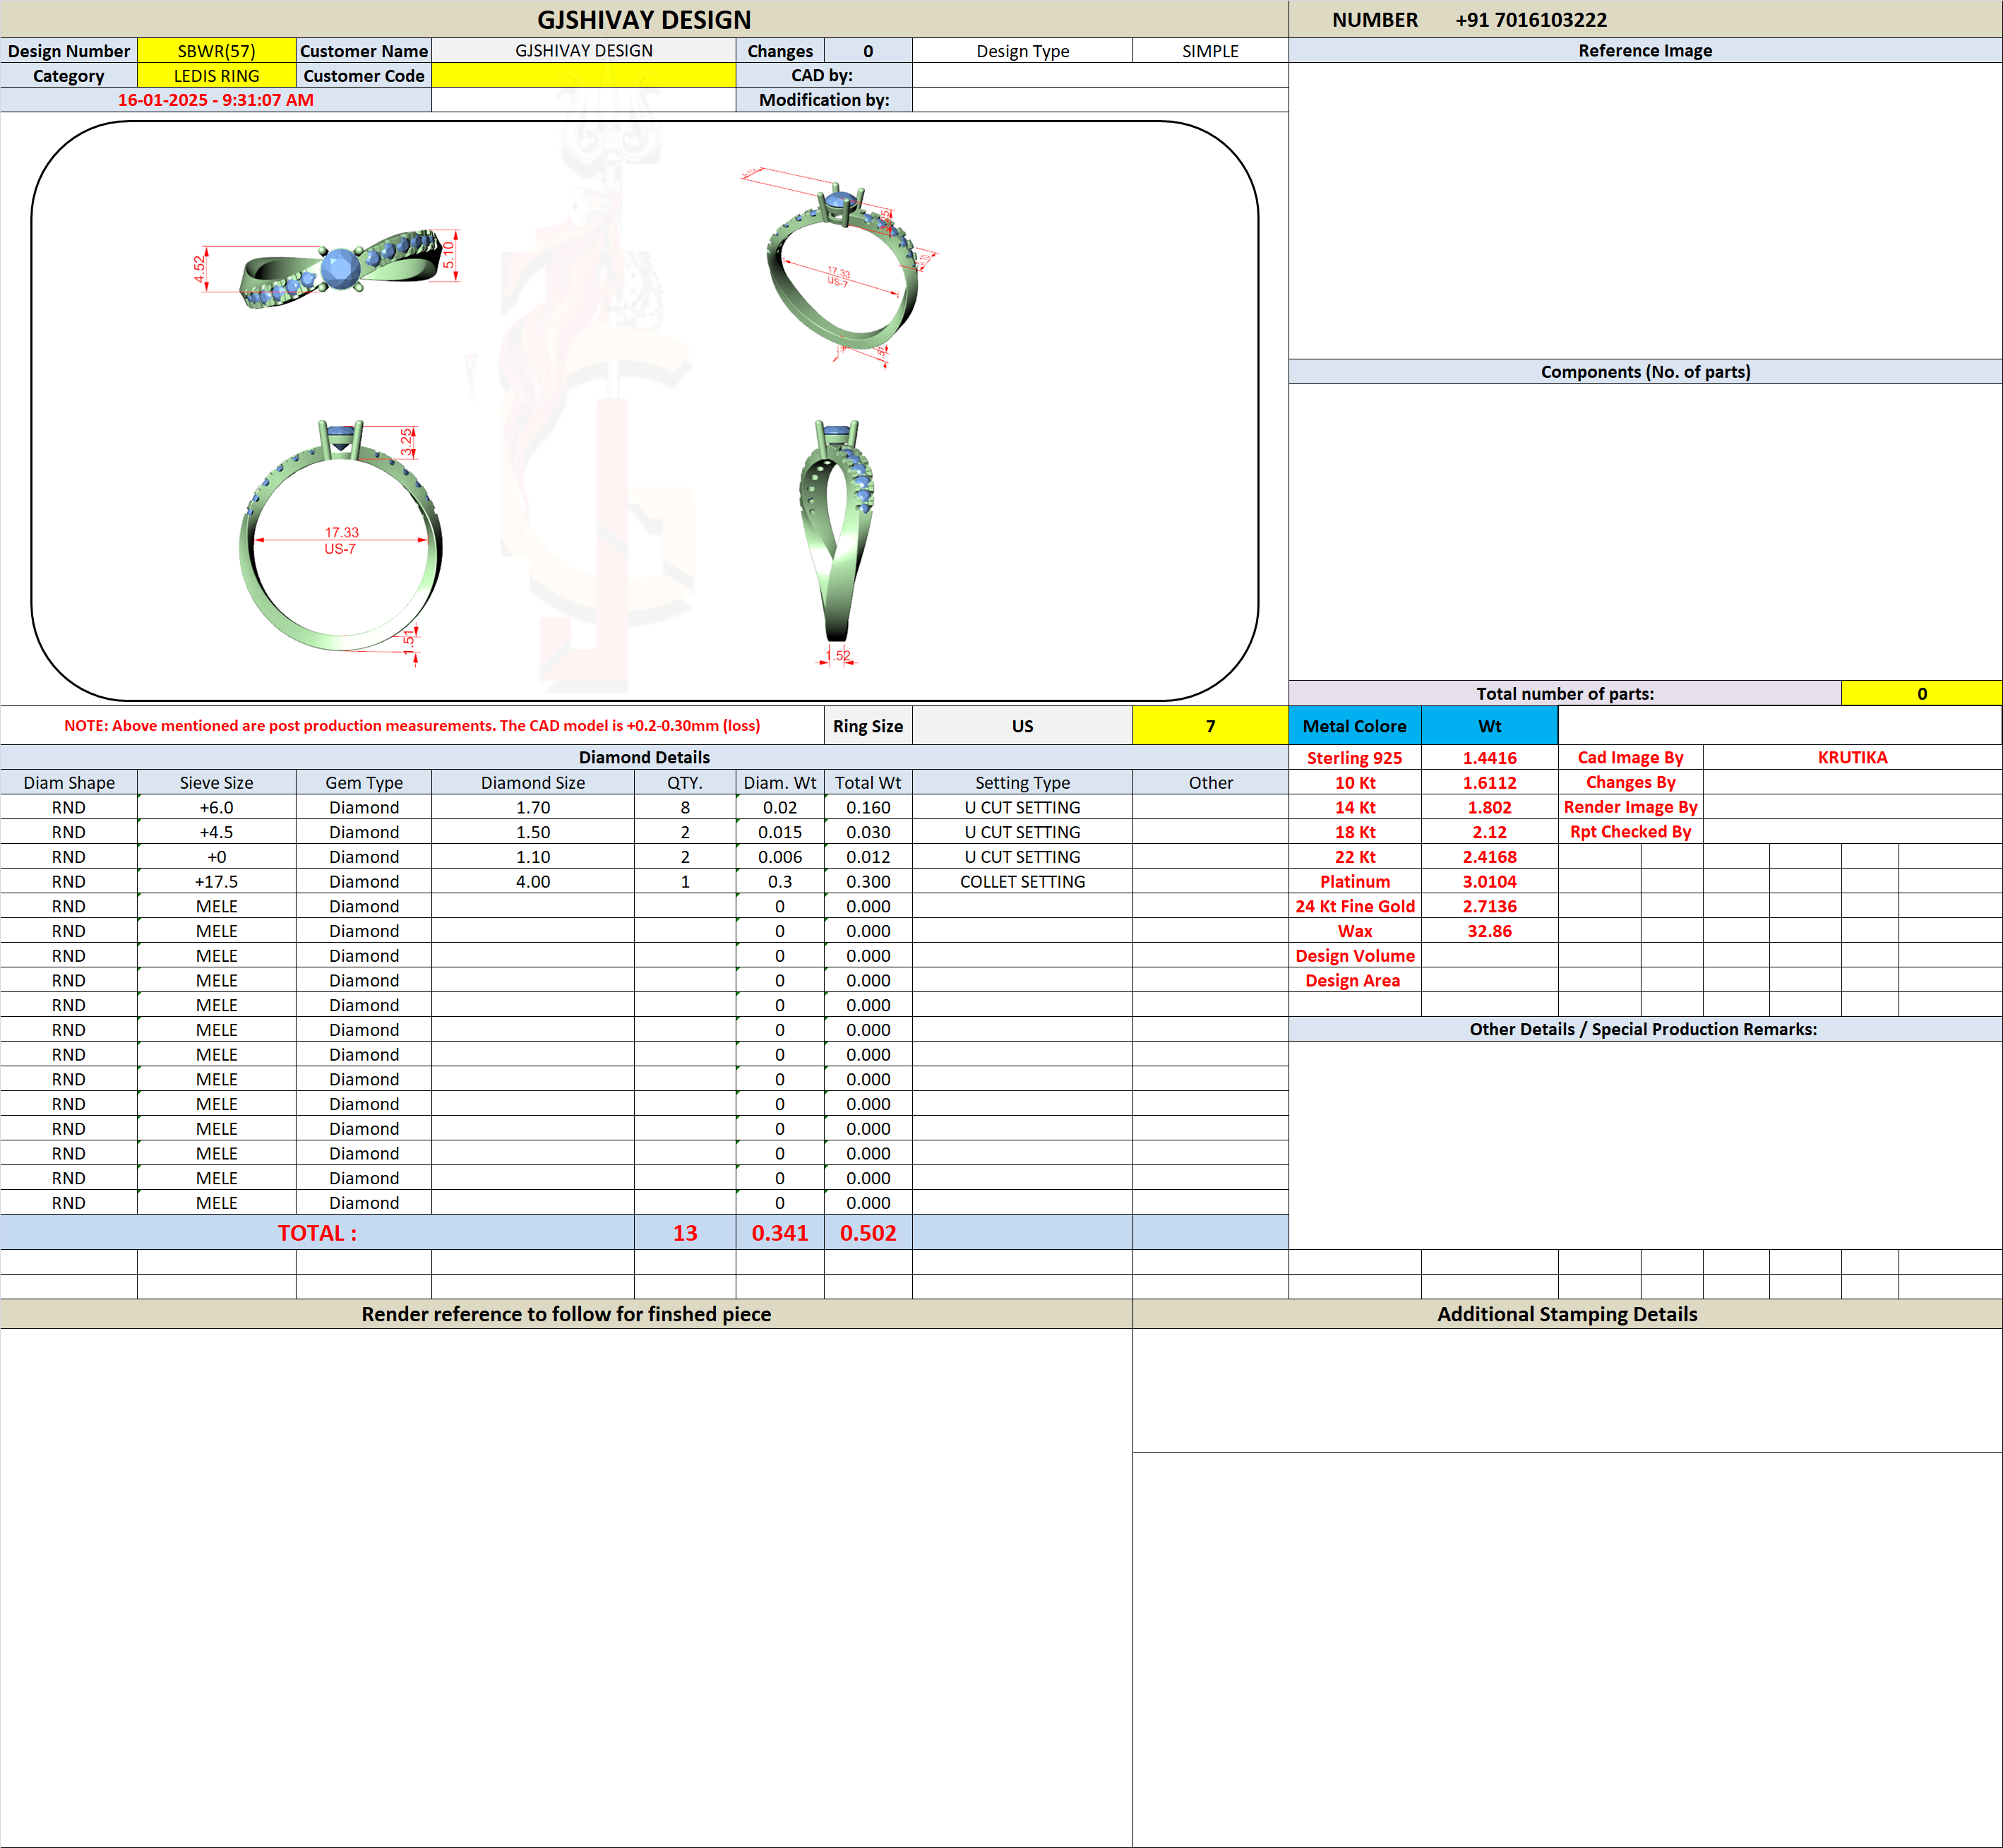Click the Render reference to follow header
The width and height of the screenshot is (2003, 1848).
point(566,1314)
